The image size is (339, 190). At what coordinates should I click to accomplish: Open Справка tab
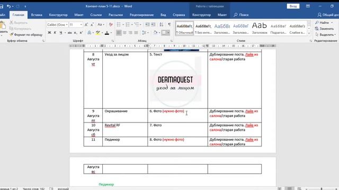click(179, 15)
